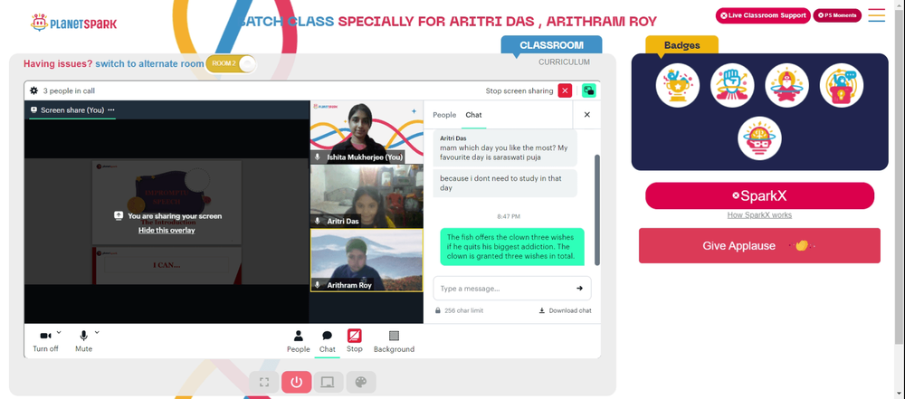
Task: Click the PlanetSpark logo
Action: (x=74, y=24)
